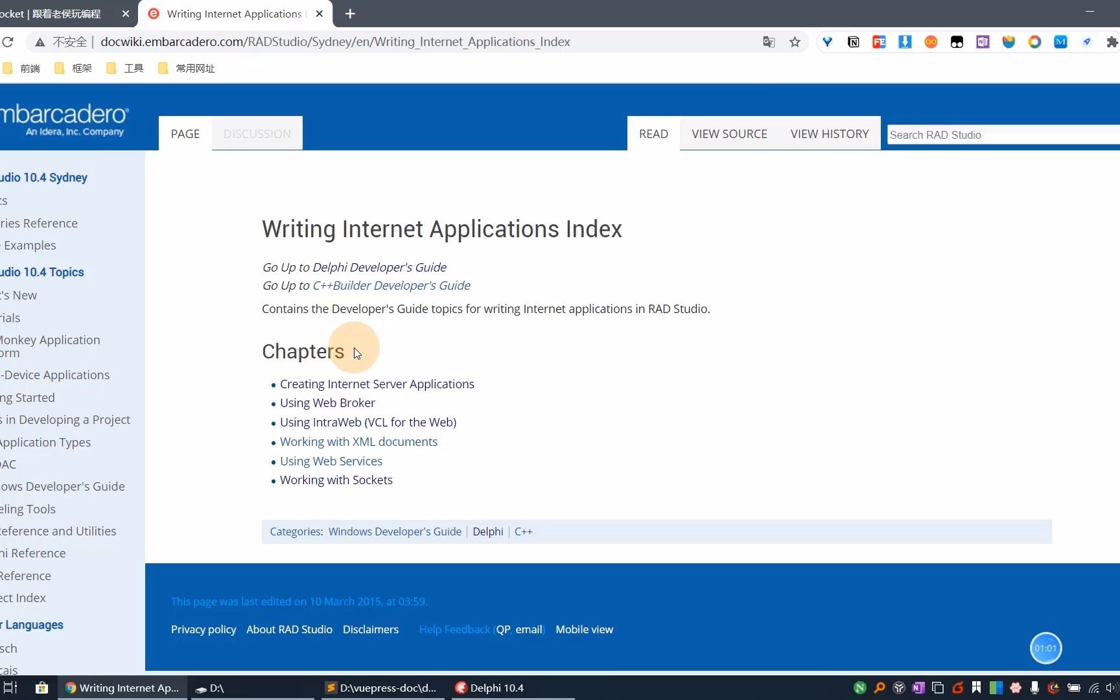1120x700 pixels.
Task: Close the Writing Internet Applications tab
Action: click(x=320, y=14)
